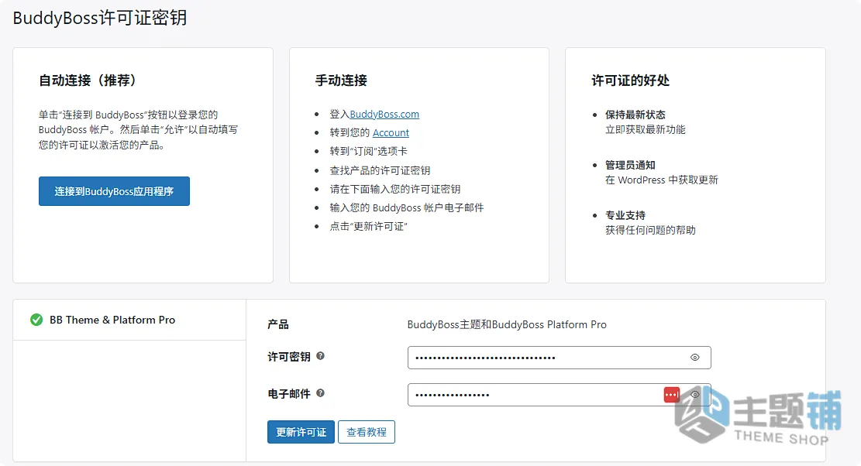Click the 请在下面输入您的许可证密钥 list item
Viewport: 861px width, 466px height.
pyautogui.click(x=394, y=189)
